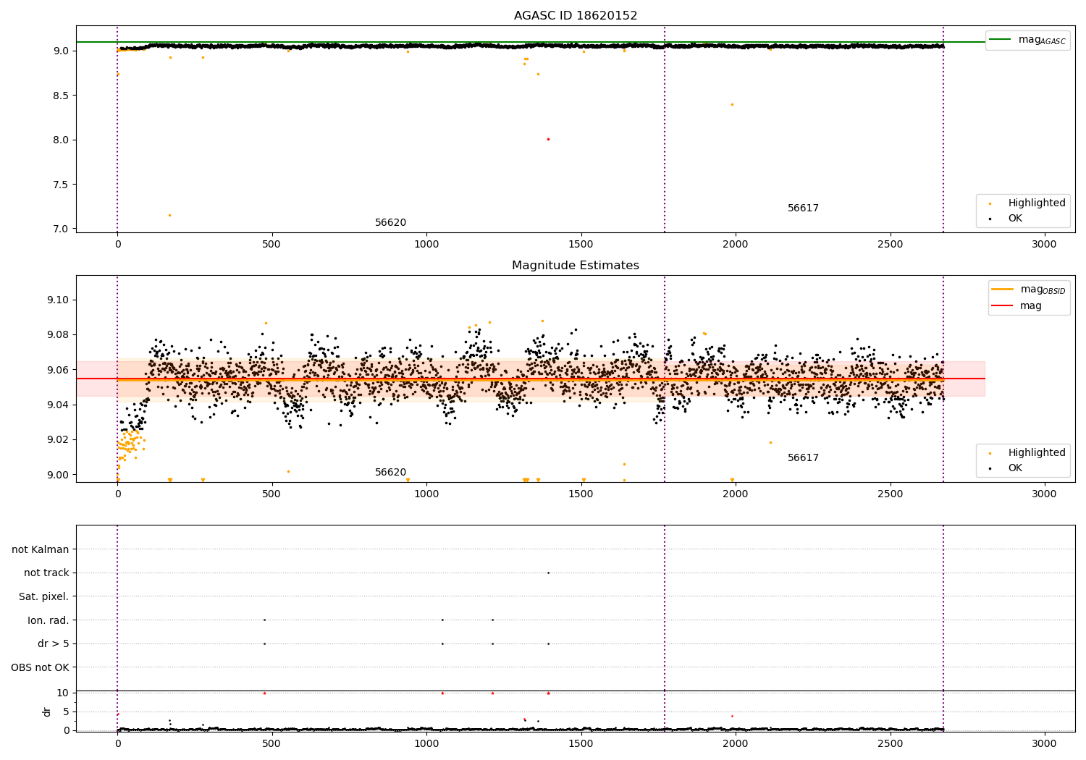
Task: Click the "Magnitude Estimates" plot title
Action: (x=576, y=266)
